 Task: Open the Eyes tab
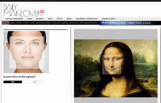(x=26, y=23)
